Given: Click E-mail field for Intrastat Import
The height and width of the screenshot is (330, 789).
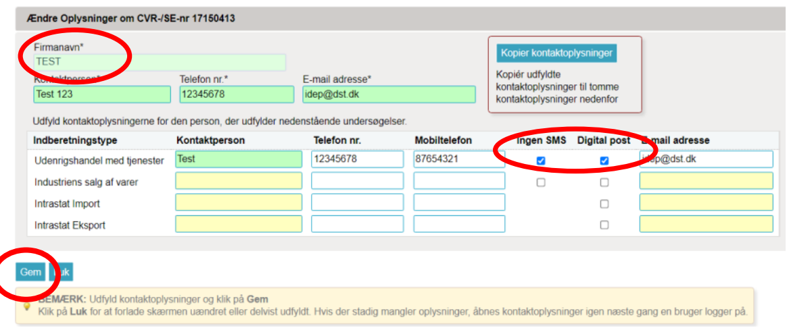Looking at the screenshot, I should (706, 202).
